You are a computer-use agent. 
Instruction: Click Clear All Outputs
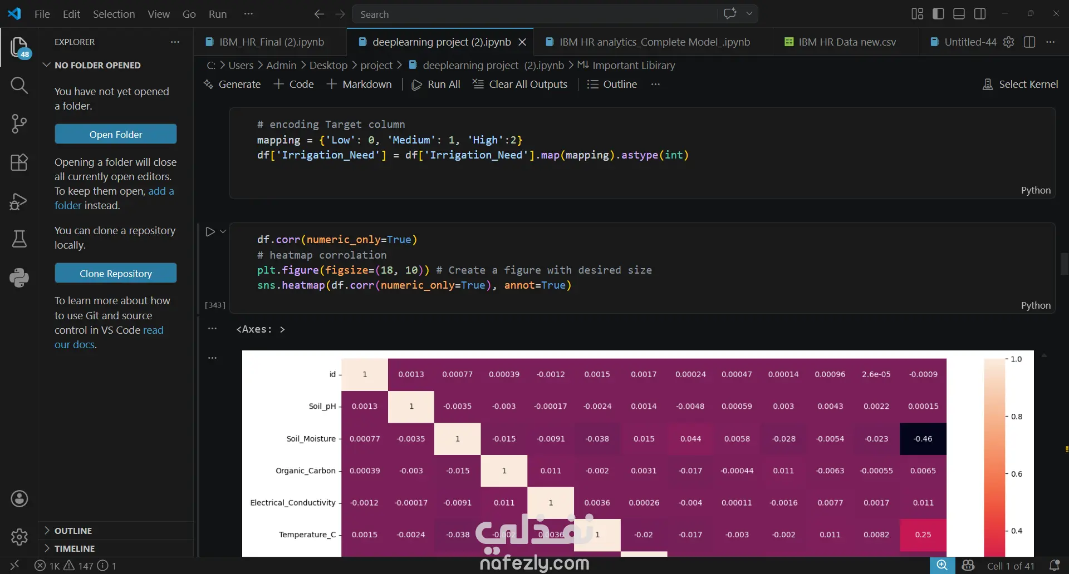tap(520, 85)
